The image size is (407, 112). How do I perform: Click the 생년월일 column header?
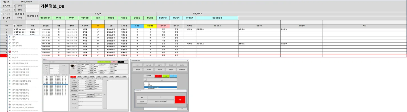[x=46, y=26]
